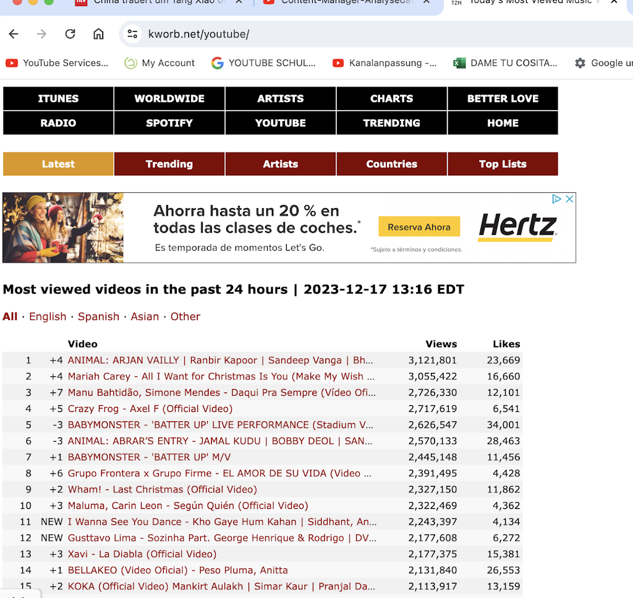Viewport: 633px width, 598px height.
Task: Open the SPOTIFY navigation menu item
Action: 169,123
